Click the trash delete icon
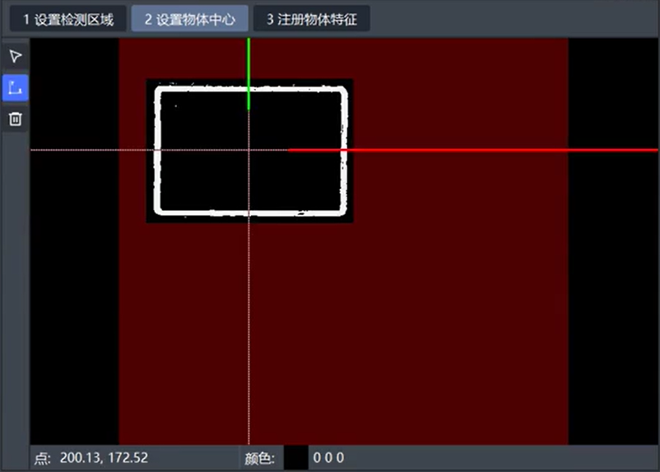The image size is (660, 472). (x=15, y=119)
